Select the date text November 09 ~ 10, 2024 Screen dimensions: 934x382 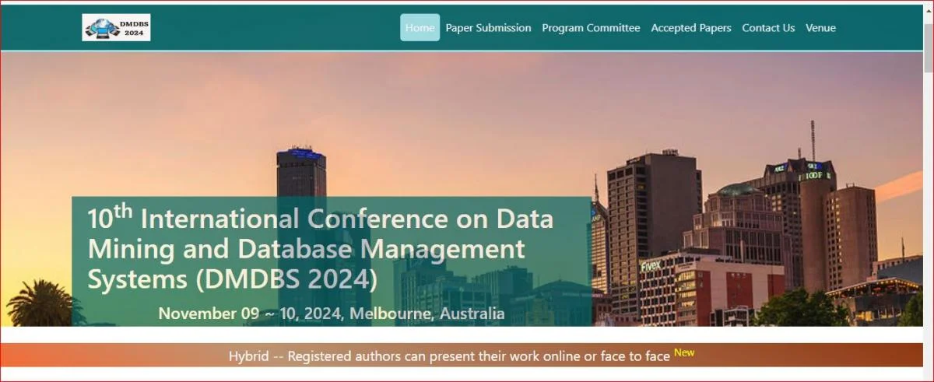[251, 314]
